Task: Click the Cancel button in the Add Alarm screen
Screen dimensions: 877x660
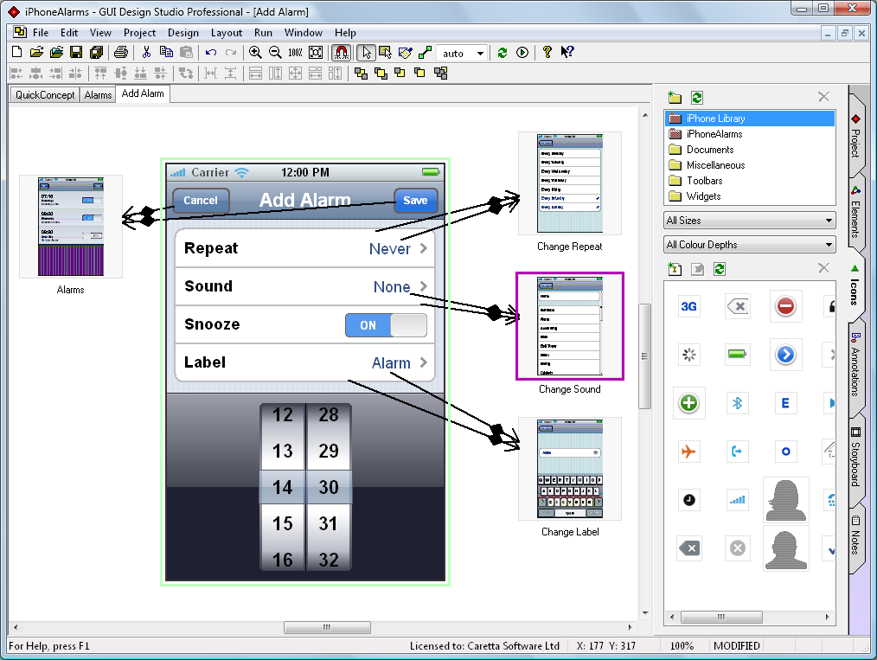Action: click(x=200, y=200)
